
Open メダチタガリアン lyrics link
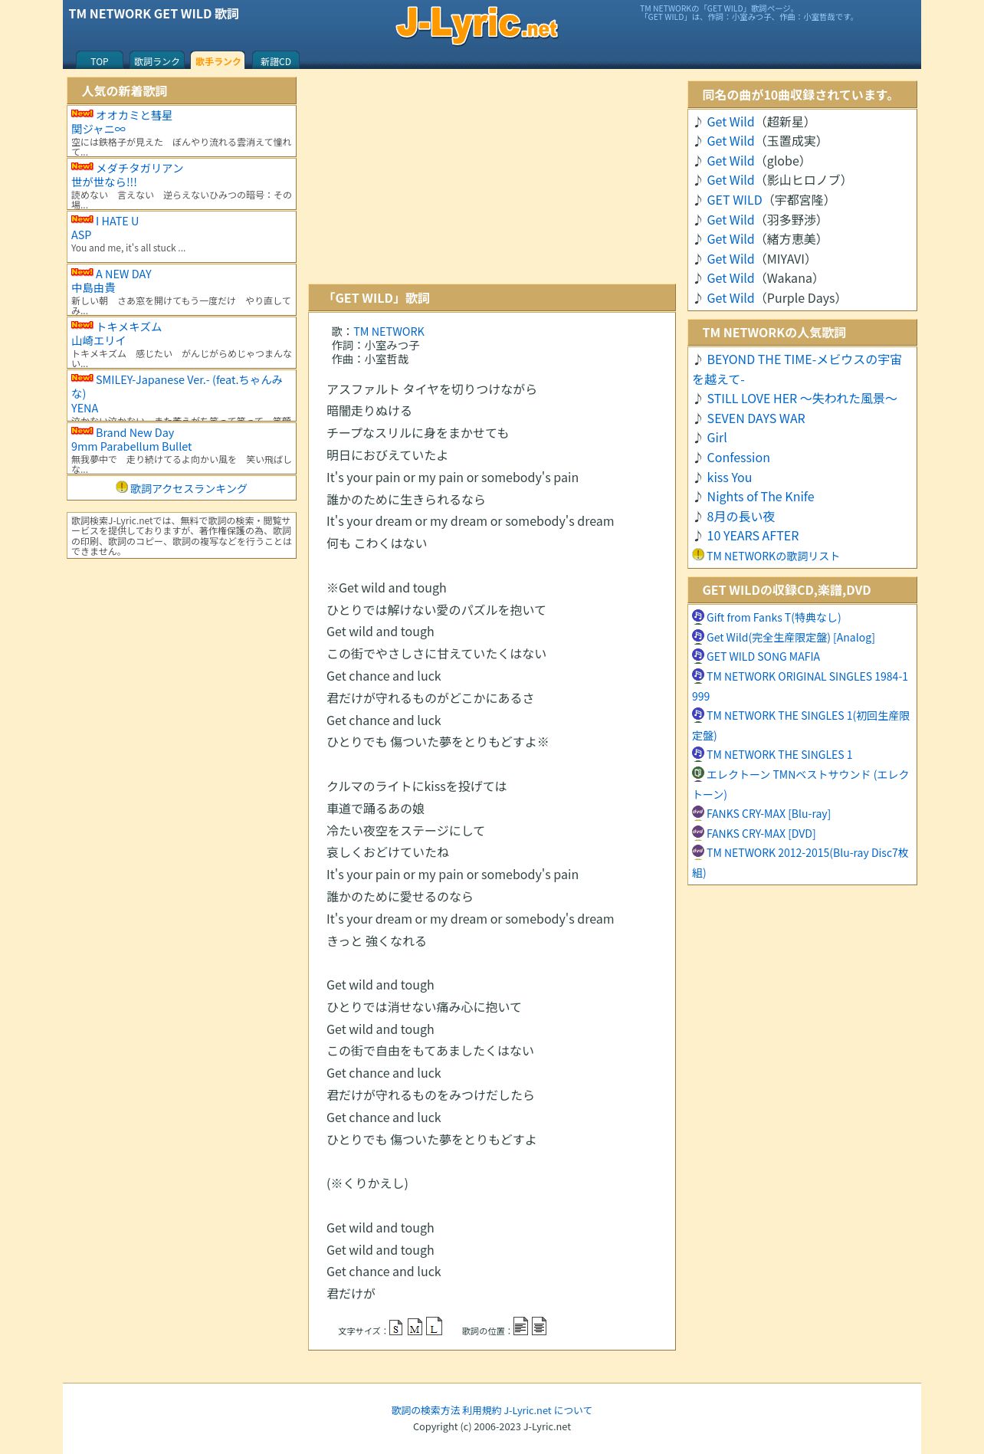[139, 168]
